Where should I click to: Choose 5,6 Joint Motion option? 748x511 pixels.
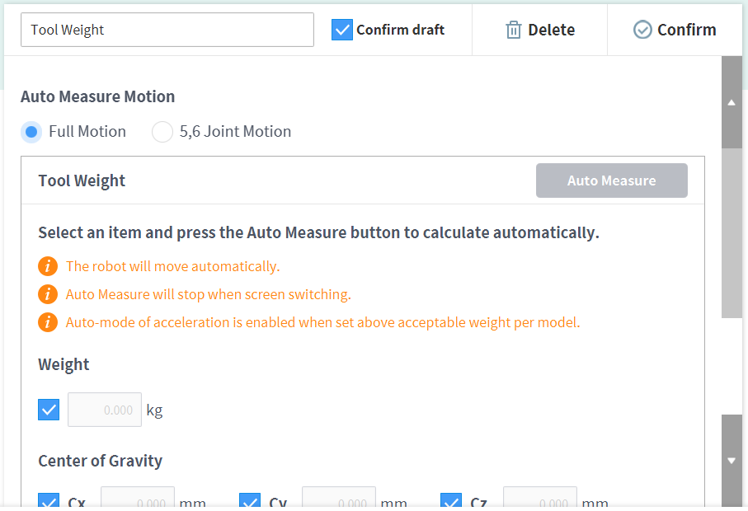(x=162, y=132)
